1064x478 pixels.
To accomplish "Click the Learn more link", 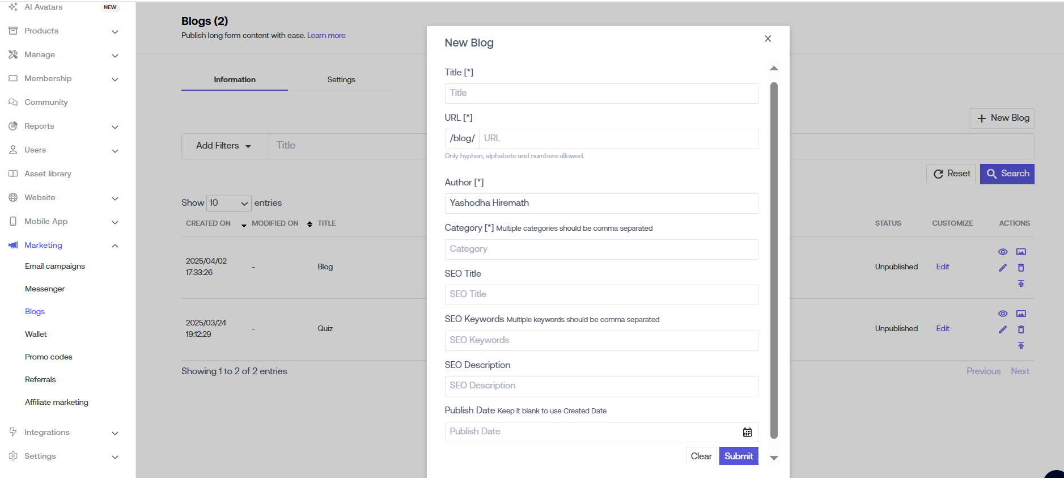I will (x=326, y=35).
